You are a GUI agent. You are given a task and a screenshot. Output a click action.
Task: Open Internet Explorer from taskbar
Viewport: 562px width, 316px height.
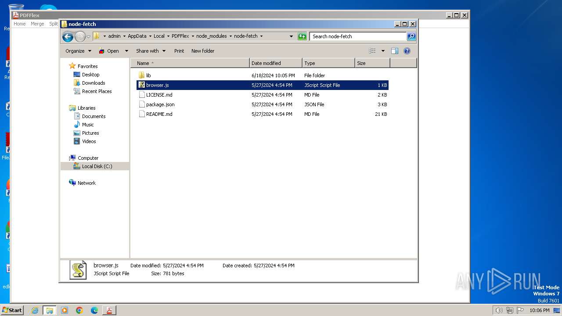(35, 310)
